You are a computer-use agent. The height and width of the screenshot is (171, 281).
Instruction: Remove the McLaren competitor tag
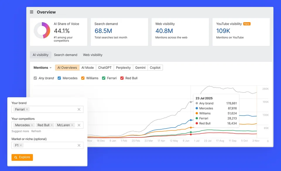[72, 125]
